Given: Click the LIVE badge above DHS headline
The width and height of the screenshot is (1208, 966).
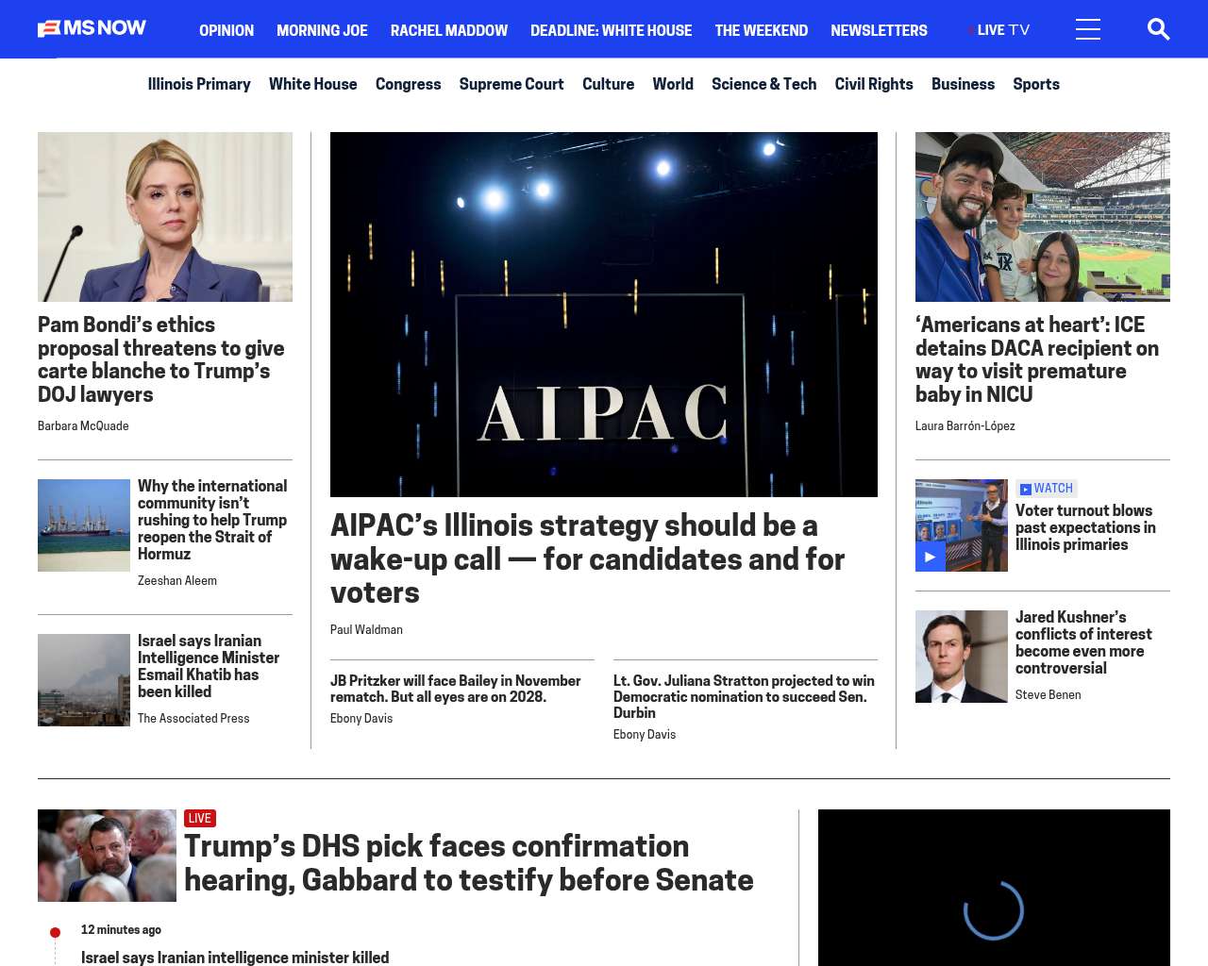Looking at the screenshot, I should click(200, 819).
